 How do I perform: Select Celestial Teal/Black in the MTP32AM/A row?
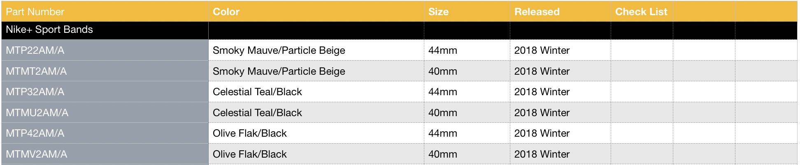tap(257, 92)
